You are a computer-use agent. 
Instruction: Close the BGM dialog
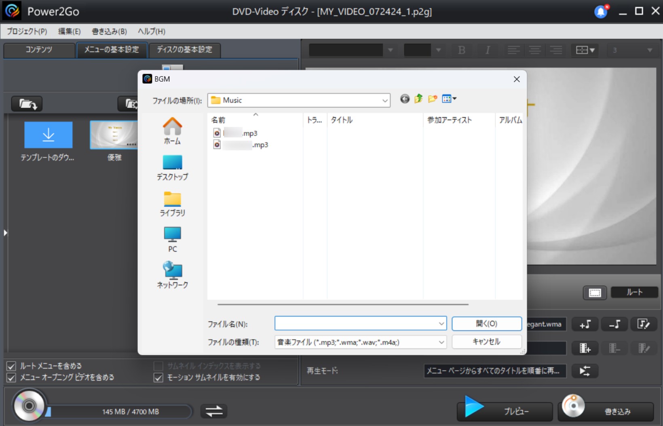(x=517, y=79)
